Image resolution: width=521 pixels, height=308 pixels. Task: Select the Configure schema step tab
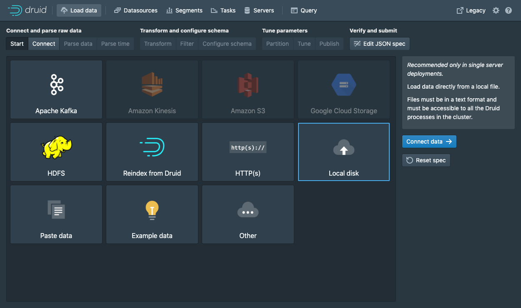click(x=227, y=44)
